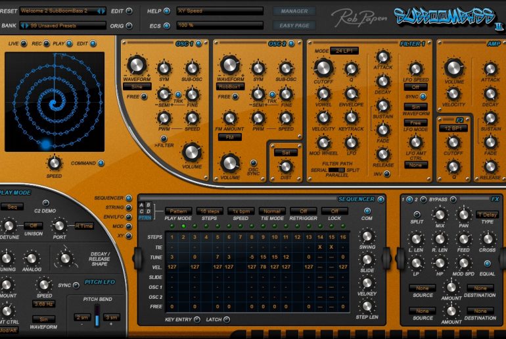Image resolution: width=506 pixels, height=339 pixels.
Task: Open the Filter 1 Mode dropdown (24 LP1)
Action: [x=344, y=51]
